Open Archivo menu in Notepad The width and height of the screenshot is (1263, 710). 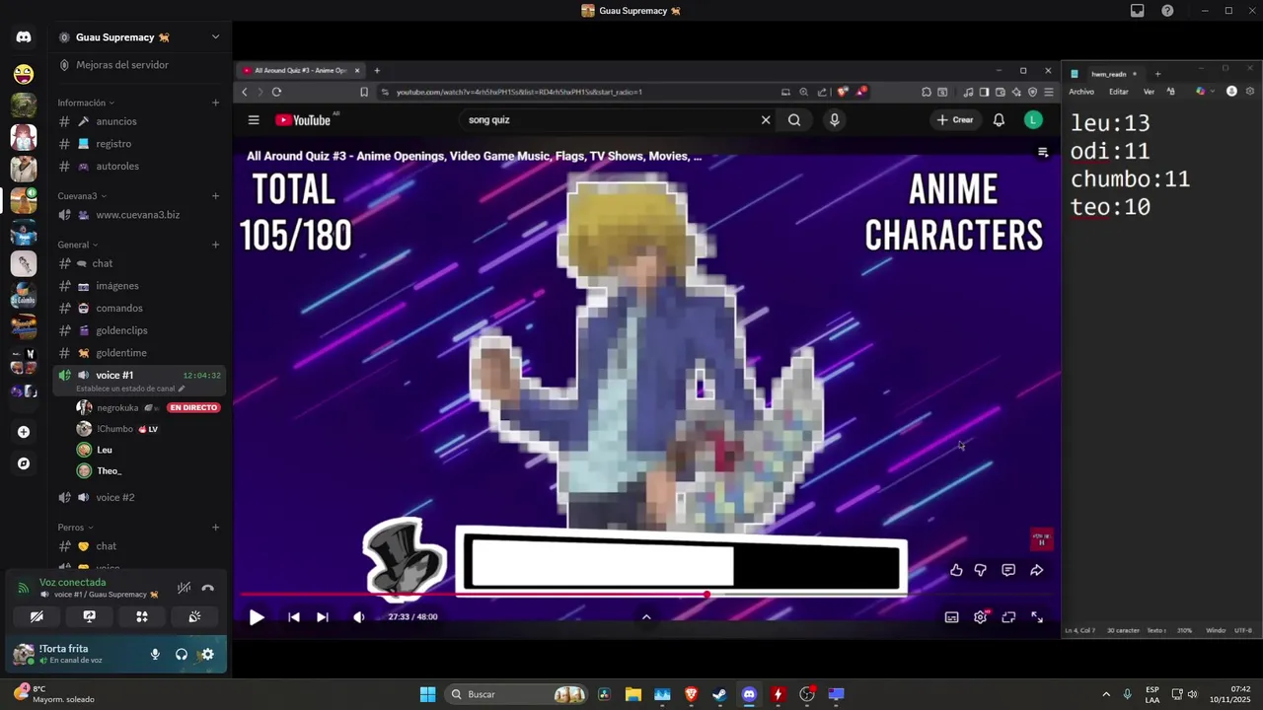tap(1081, 92)
